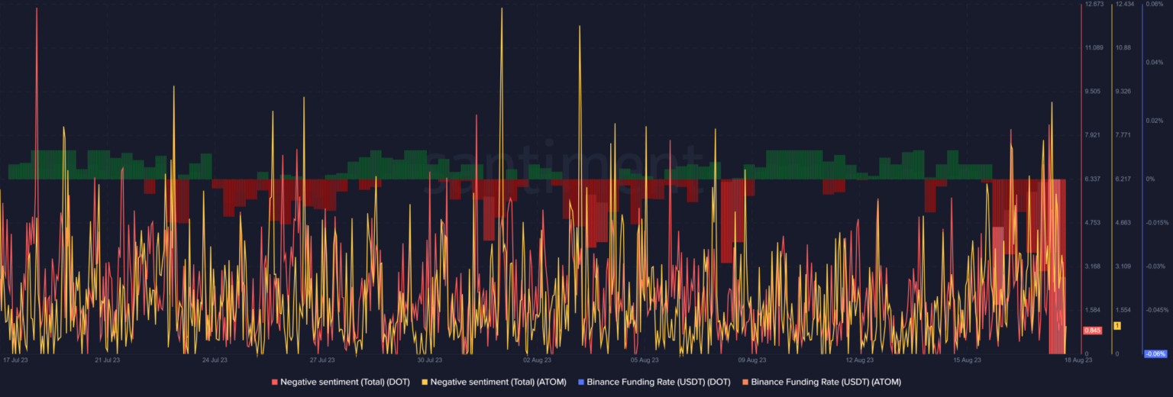This screenshot has width=1173, height=397.
Task: Click the blue DOT funding rate legend swatch
Action: pyautogui.click(x=581, y=381)
